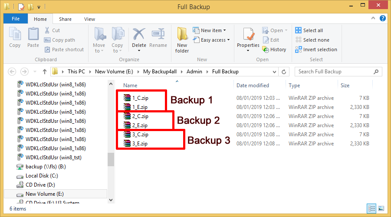This screenshot has height=217, width=391.
Task: Open the Properties checkmark icon
Action: (x=248, y=34)
